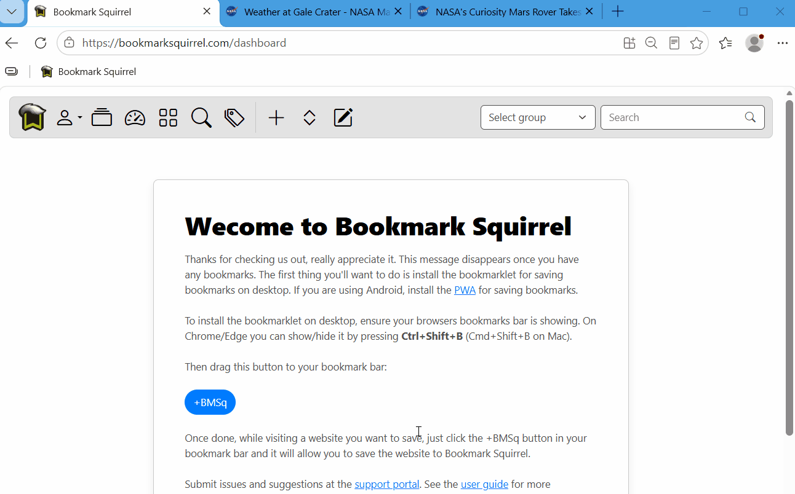Close the Curiosity Mars Rover tab
Viewport: 795px width, 494px height.
pyautogui.click(x=589, y=12)
